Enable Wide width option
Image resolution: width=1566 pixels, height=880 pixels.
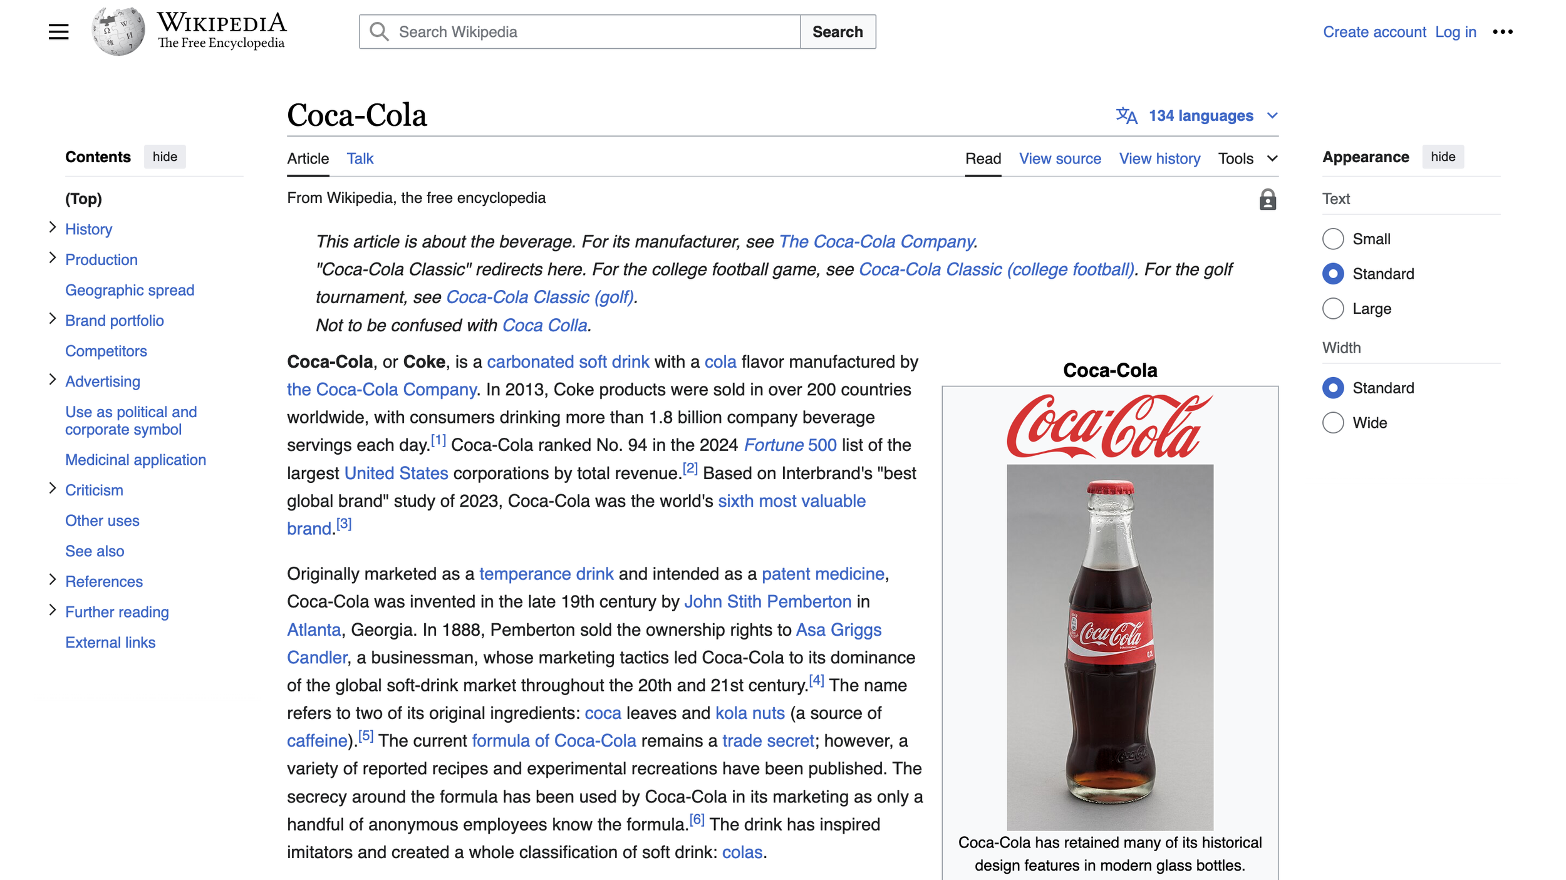(x=1333, y=423)
